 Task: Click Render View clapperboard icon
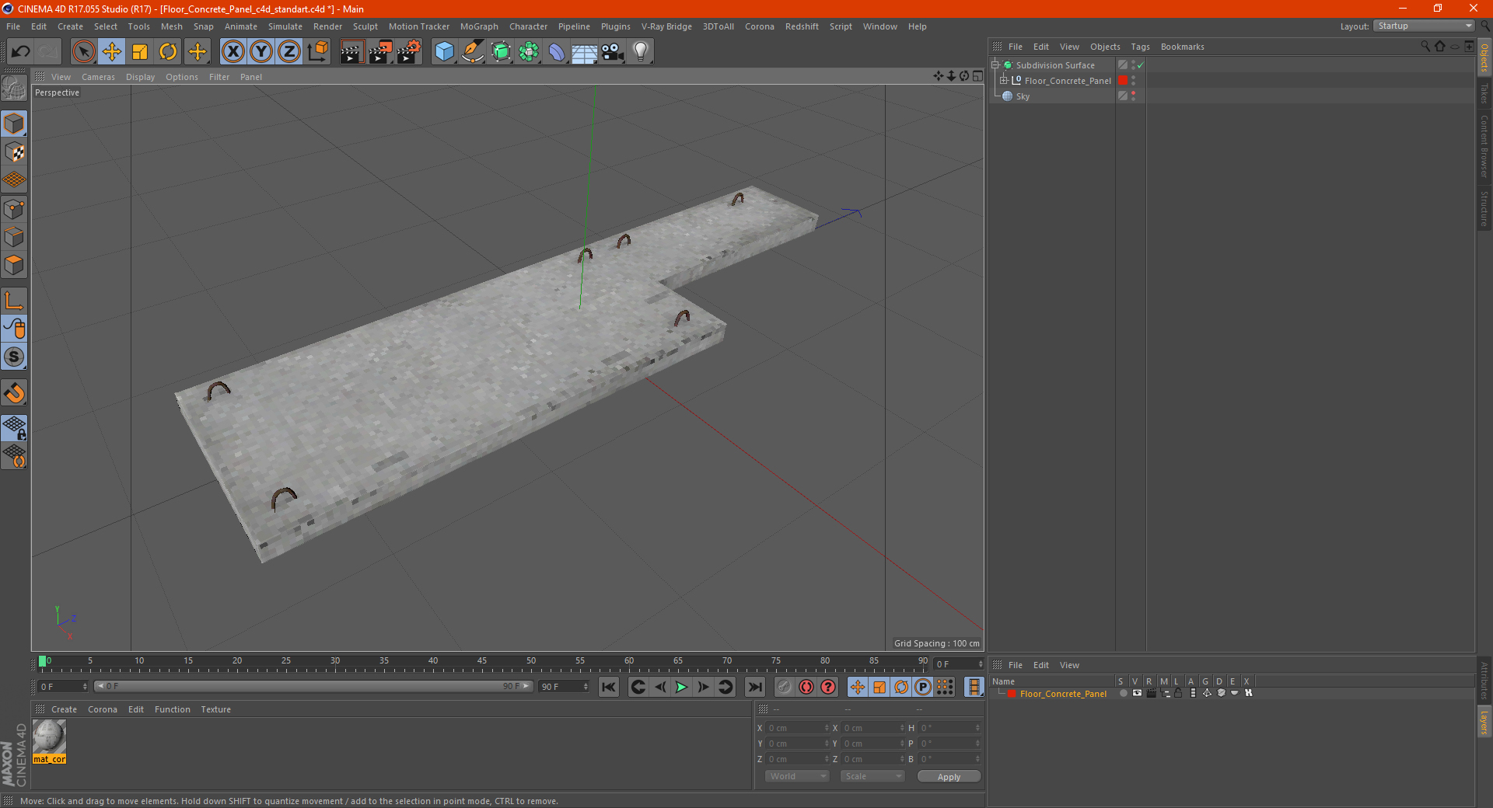(x=351, y=52)
